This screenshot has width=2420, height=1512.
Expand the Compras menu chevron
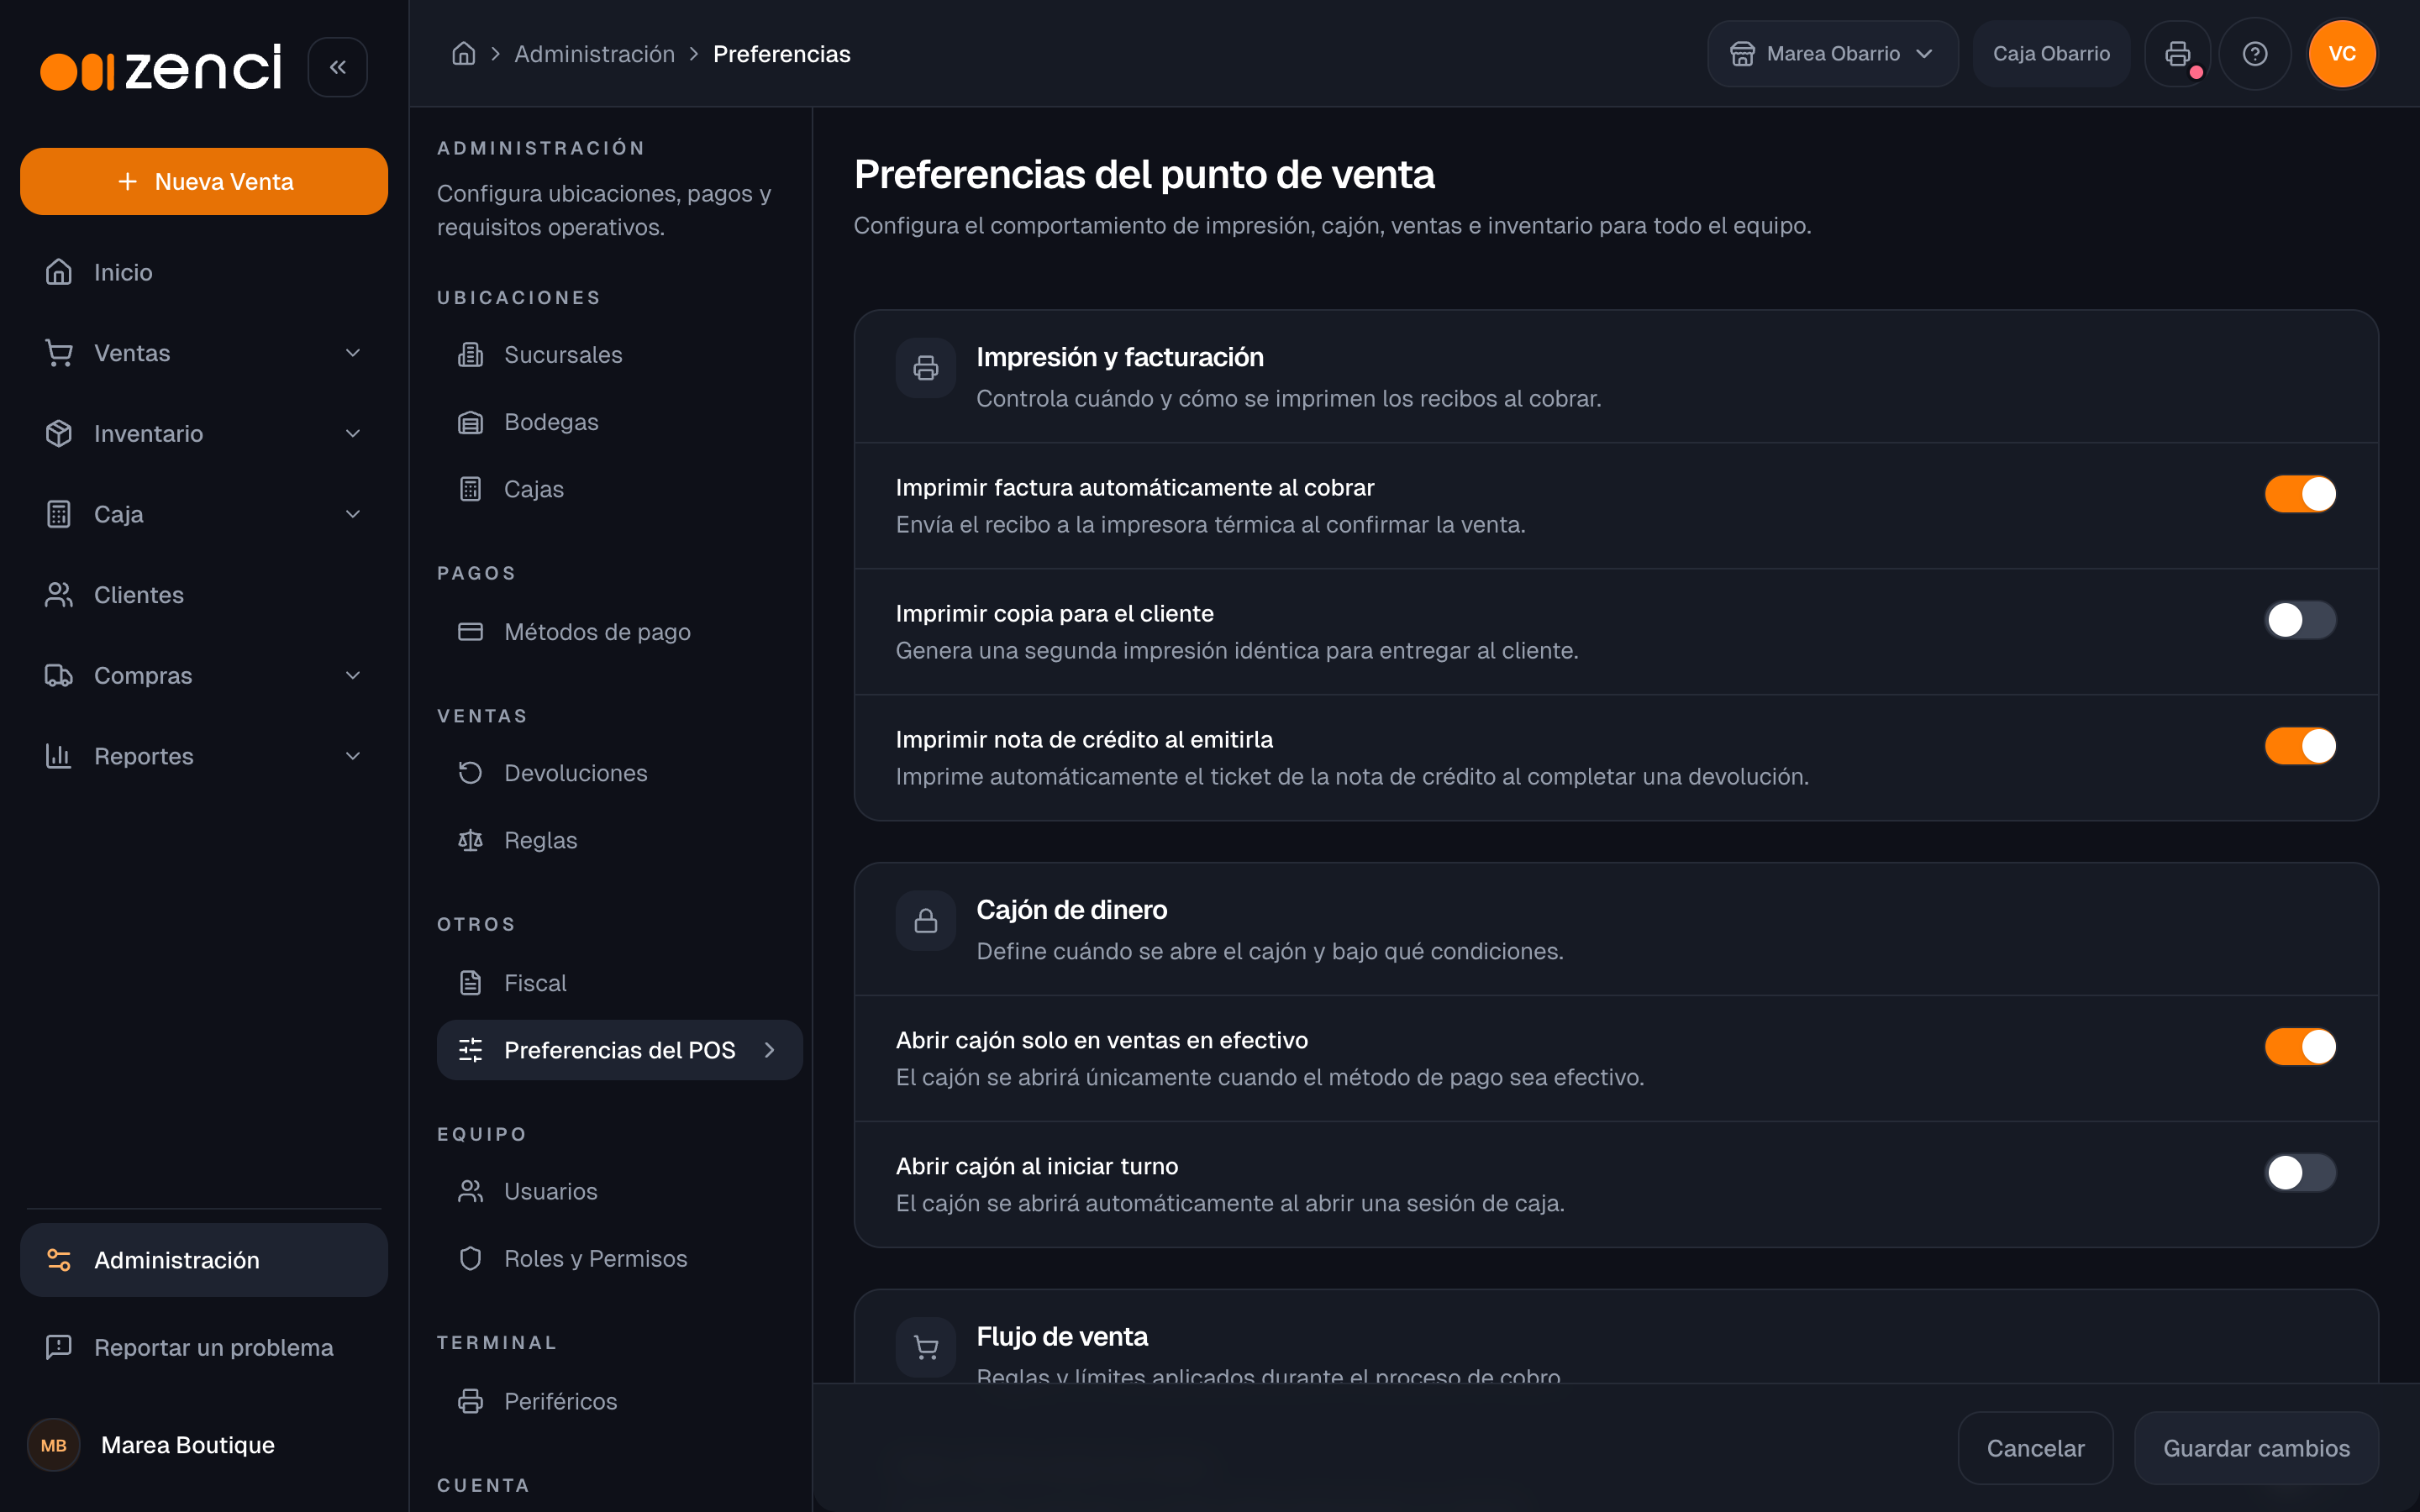353,676
